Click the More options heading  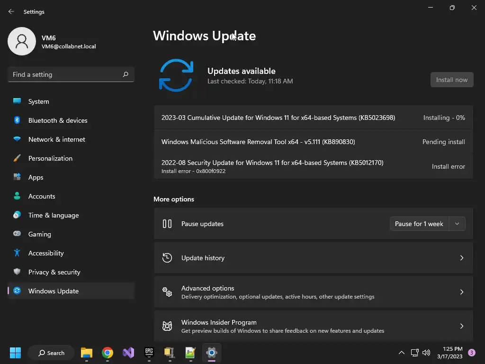click(173, 199)
